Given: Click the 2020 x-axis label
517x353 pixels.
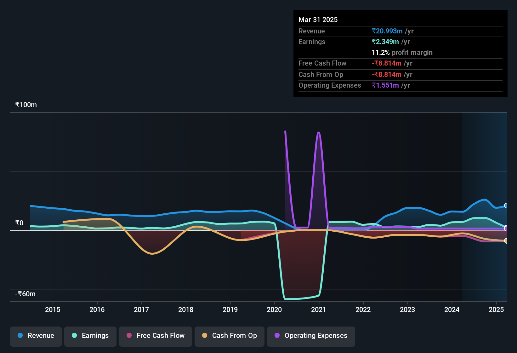Looking at the screenshot, I should 274,310.
